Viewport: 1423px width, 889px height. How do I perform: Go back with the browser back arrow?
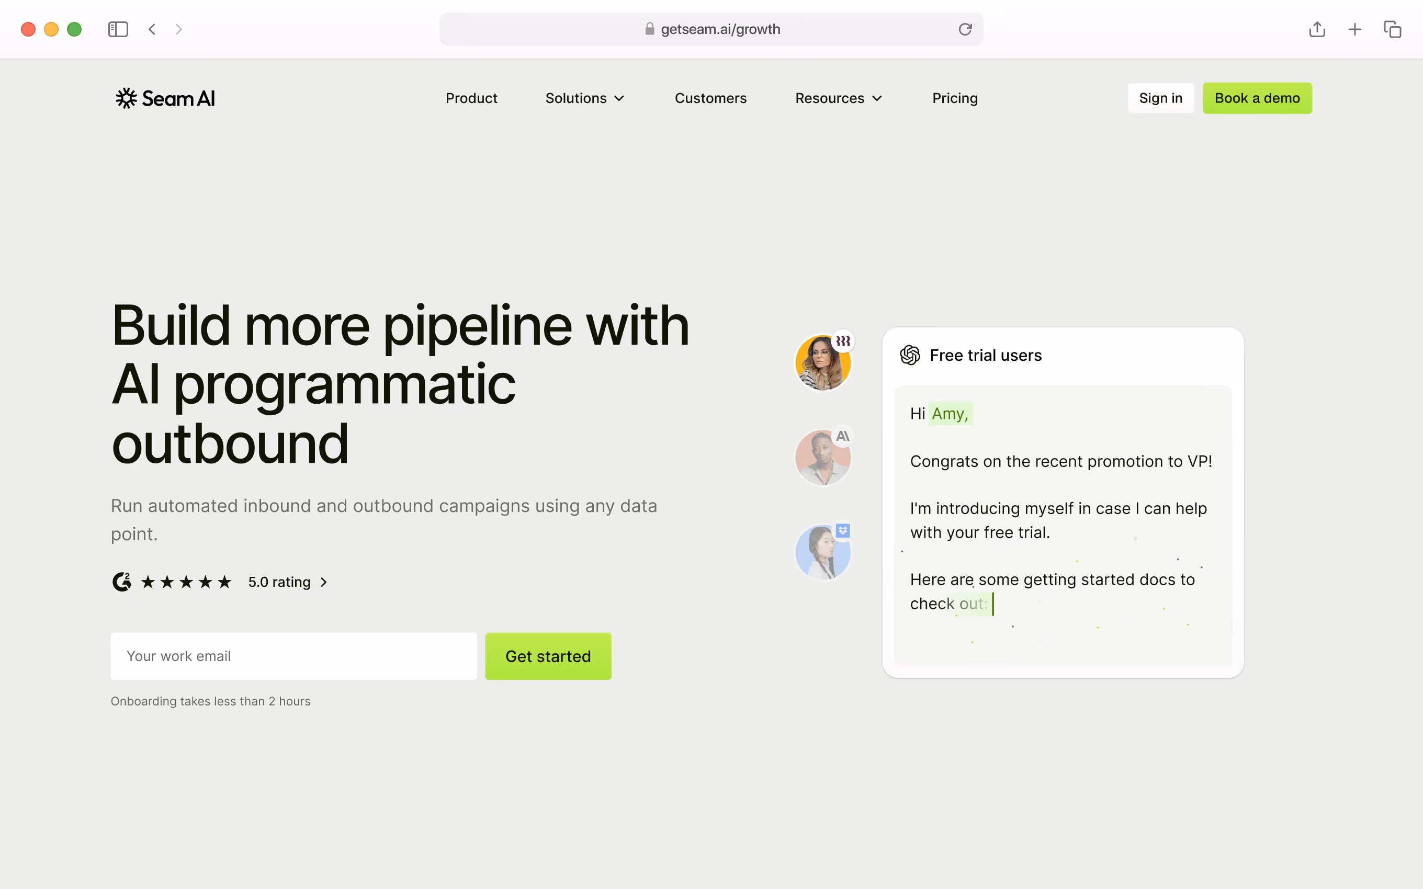[x=152, y=29]
